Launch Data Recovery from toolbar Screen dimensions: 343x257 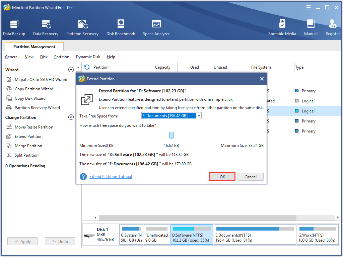[46, 27]
